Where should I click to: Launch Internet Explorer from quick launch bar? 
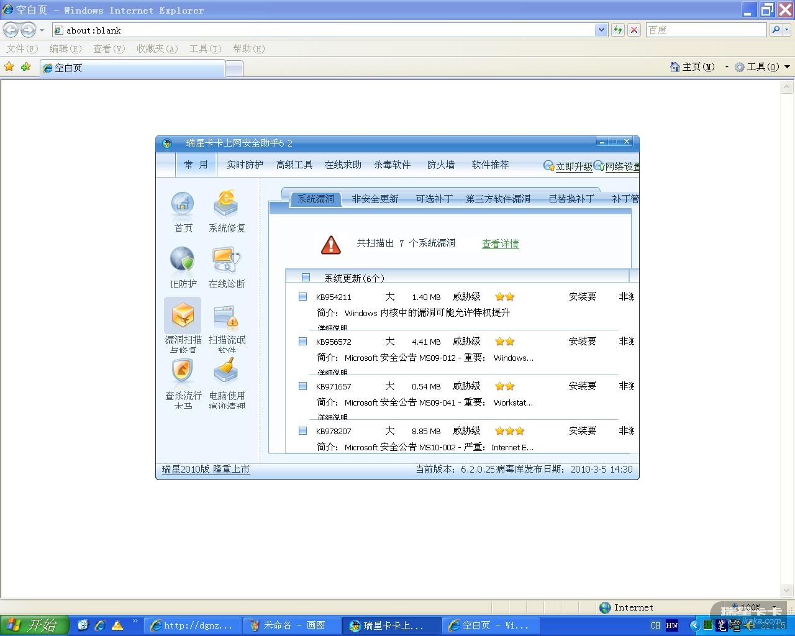[x=100, y=625]
